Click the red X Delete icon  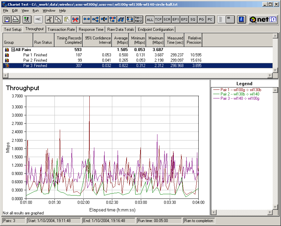[75, 20]
